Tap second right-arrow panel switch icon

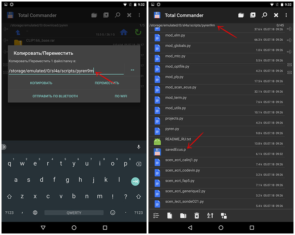(289, 40)
